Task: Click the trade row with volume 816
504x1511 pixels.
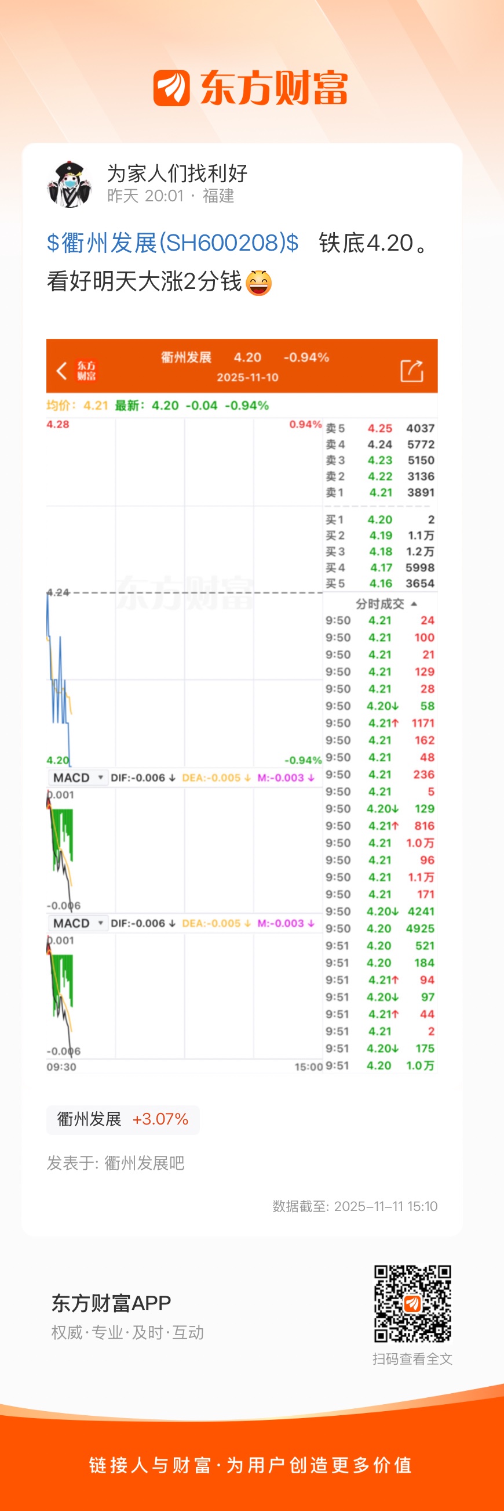Action: click(380, 826)
